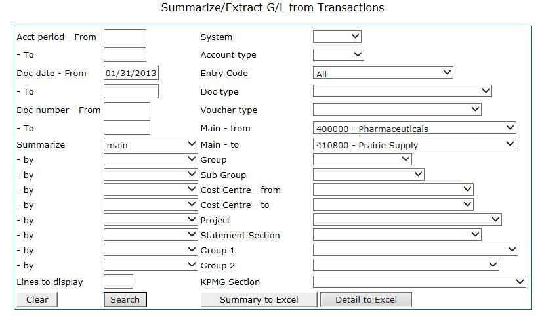This screenshot has width=542, height=319.
Task: Open the Voucher type dropdown
Action: pos(397,110)
